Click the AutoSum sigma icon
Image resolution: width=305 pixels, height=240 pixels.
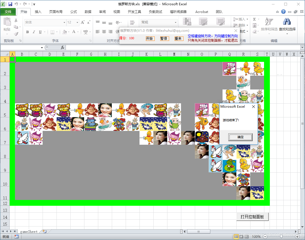(x=254, y=19)
